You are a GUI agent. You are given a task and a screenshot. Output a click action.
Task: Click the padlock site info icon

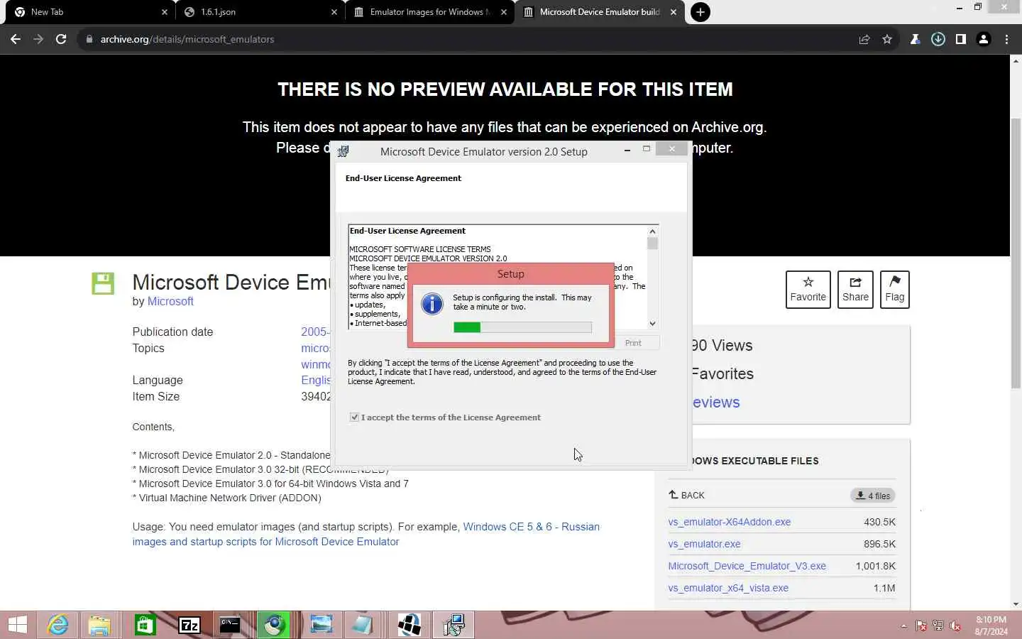[x=89, y=39]
